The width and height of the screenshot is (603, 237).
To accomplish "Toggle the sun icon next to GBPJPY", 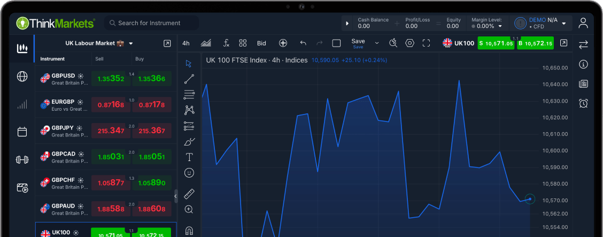I will click(79, 128).
